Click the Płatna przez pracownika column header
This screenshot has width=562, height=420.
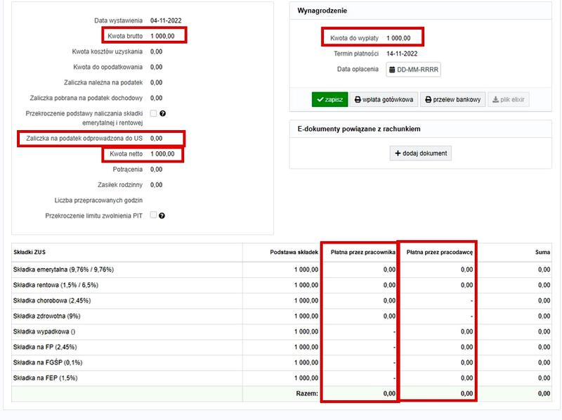click(362, 253)
